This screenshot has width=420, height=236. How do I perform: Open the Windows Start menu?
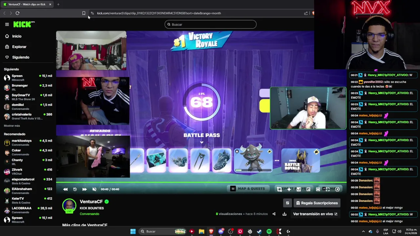point(133,231)
